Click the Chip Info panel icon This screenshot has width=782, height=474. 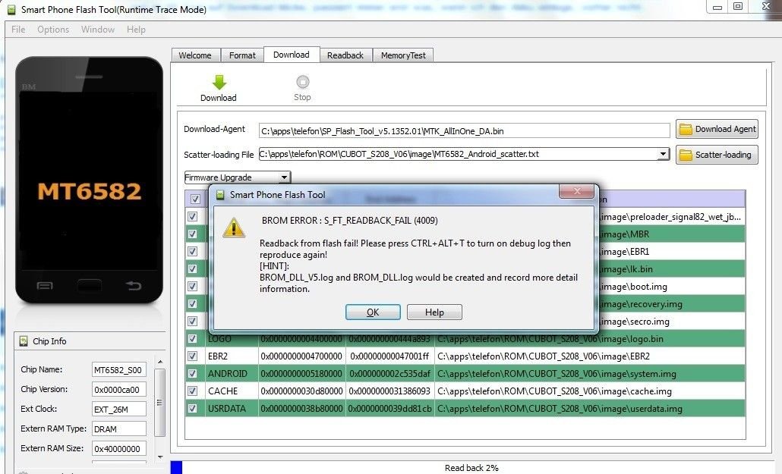point(24,341)
